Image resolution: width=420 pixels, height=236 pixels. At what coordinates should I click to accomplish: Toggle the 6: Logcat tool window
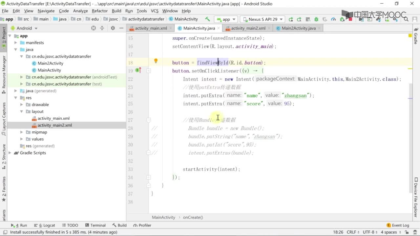[x=44, y=225]
